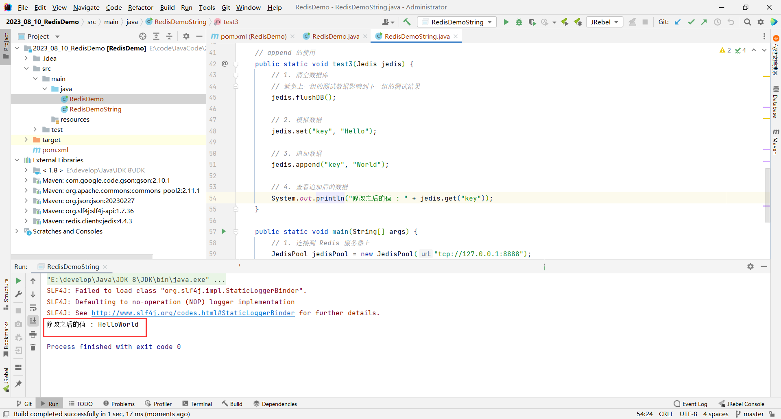Run with coverage shield icon
Screen dimensions: 781x419
pos(532,22)
